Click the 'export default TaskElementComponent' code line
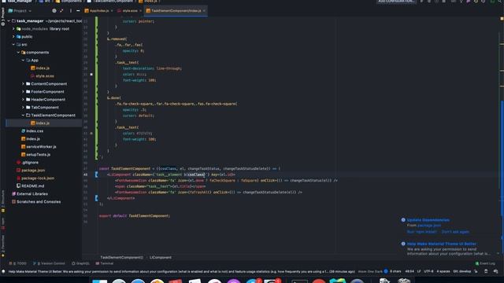This screenshot has width=504, height=283. click(135, 216)
